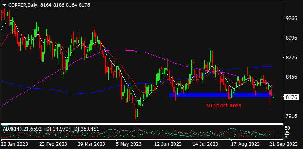Select the 8726 price axis label
The image size is (303, 149).
tap(291, 57)
